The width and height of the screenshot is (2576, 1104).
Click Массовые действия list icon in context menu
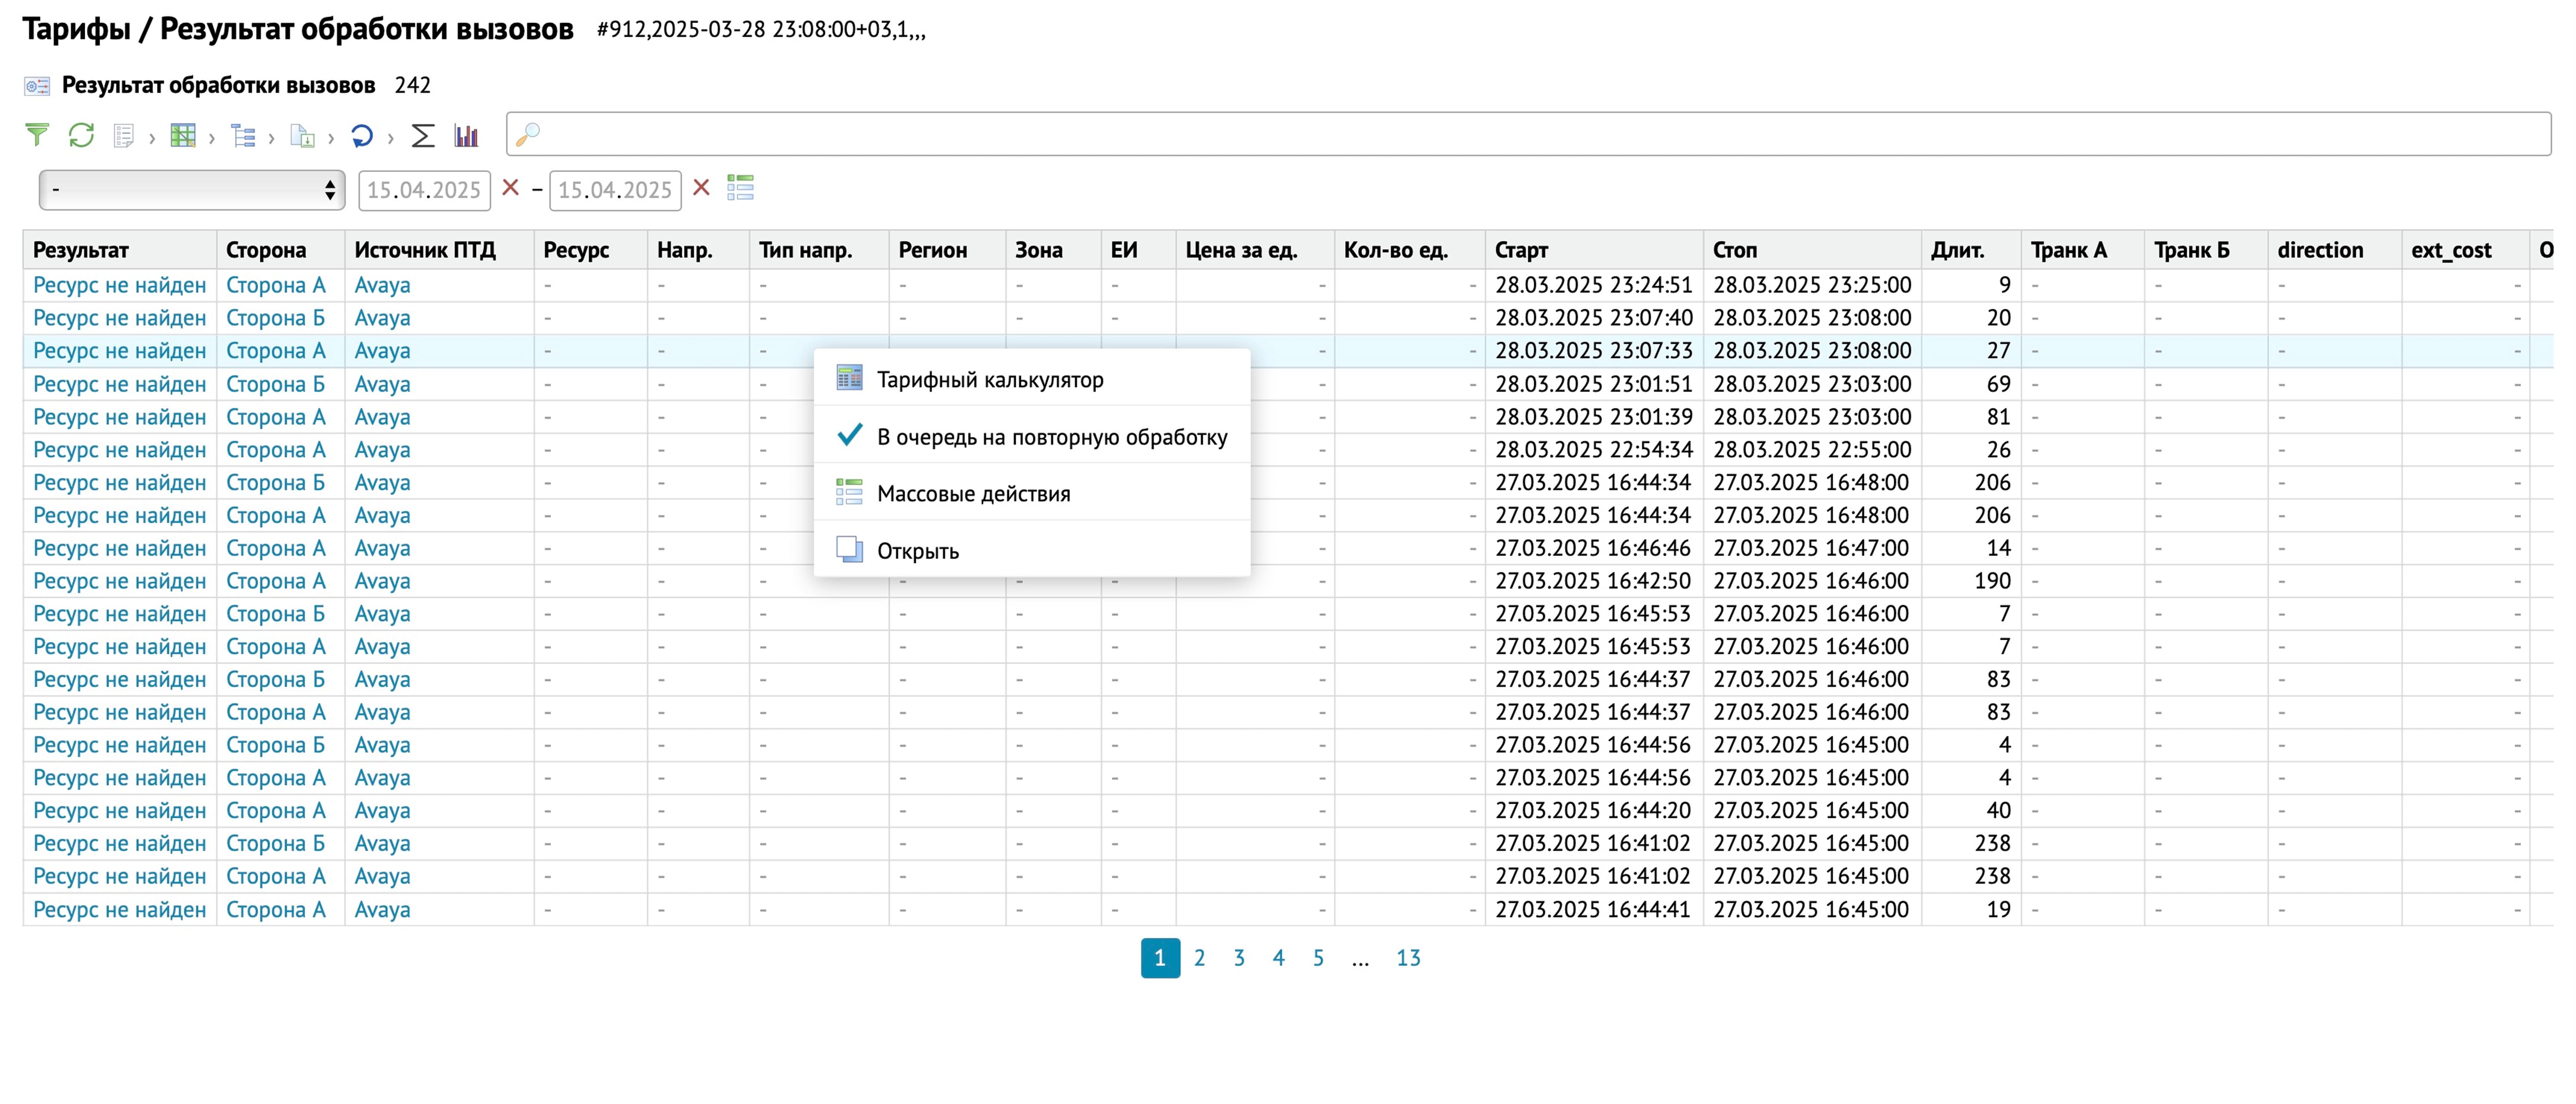[849, 491]
